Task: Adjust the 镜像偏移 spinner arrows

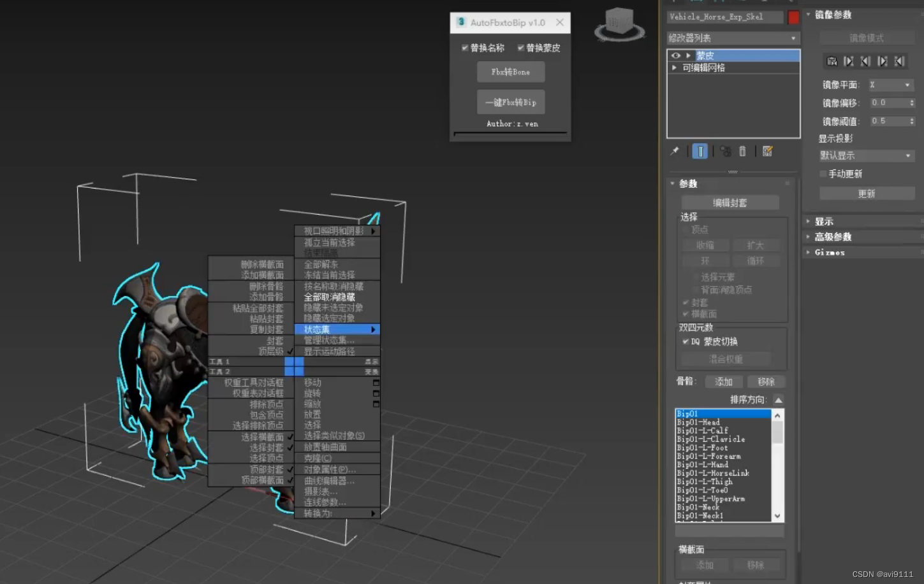Action: coord(912,103)
